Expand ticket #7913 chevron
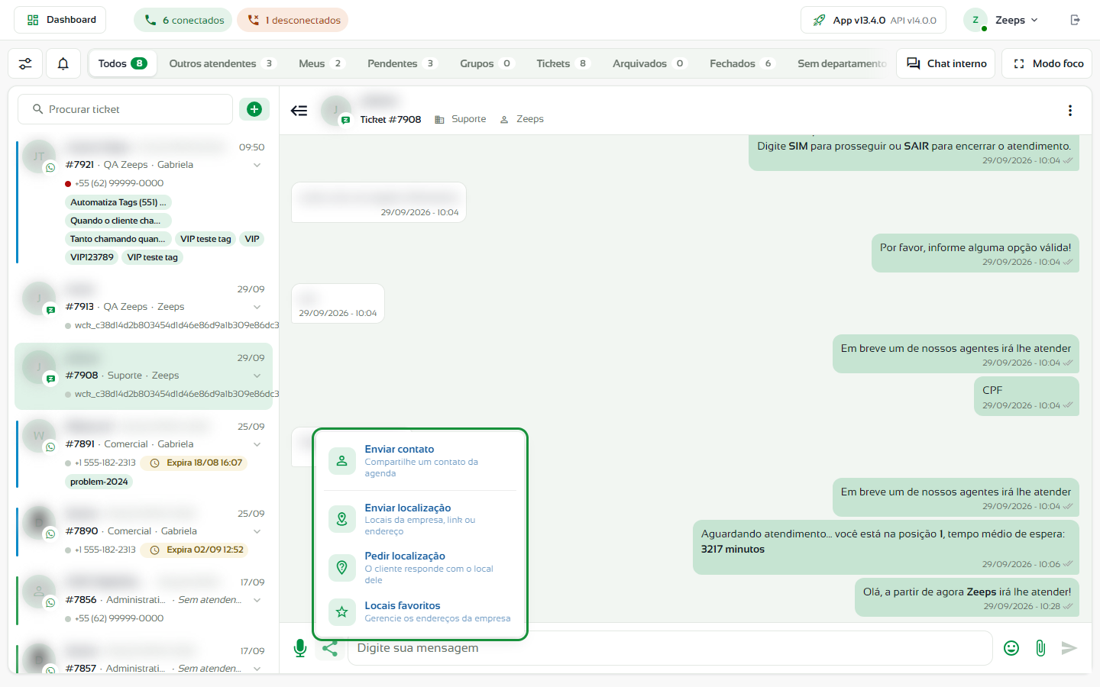The image size is (1100, 687). (257, 307)
